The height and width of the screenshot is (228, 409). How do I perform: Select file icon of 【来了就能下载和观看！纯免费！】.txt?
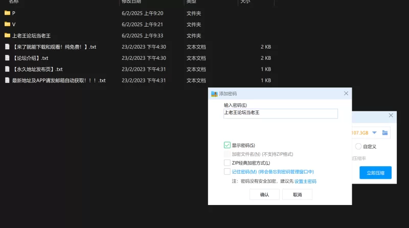7,47
